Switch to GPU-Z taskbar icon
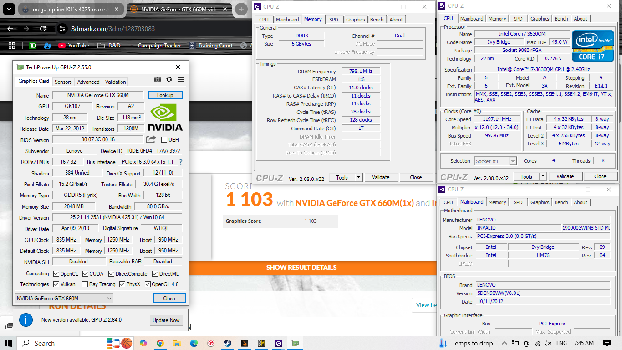The height and width of the screenshot is (350, 622). (295, 343)
